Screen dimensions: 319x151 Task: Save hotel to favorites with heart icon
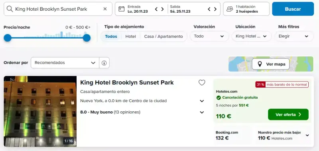pyautogui.click(x=202, y=83)
